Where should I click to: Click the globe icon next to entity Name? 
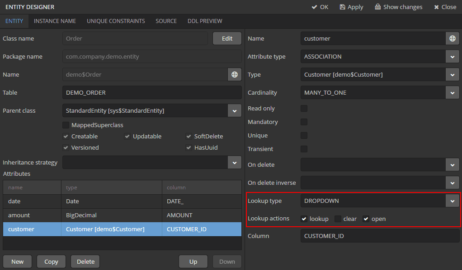(234, 75)
